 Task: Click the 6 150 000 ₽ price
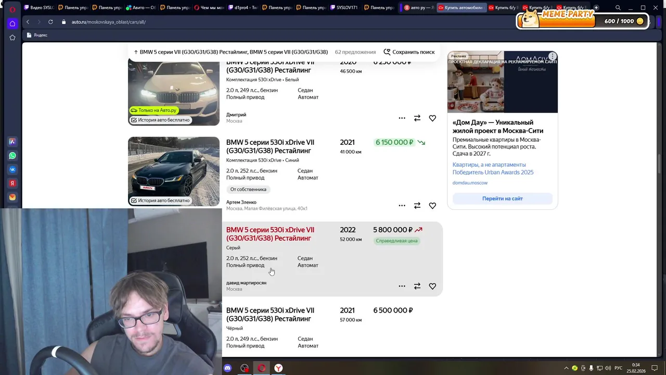pos(394,142)
